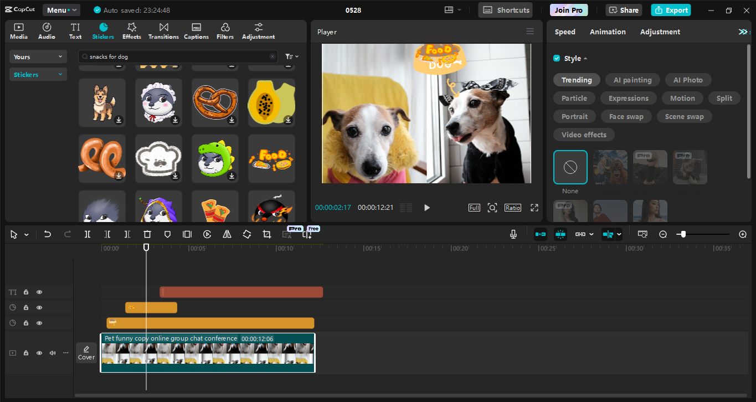Click the Undo icon above the timeline
This screenshot has width=756, height=402.
pos(48,234)
